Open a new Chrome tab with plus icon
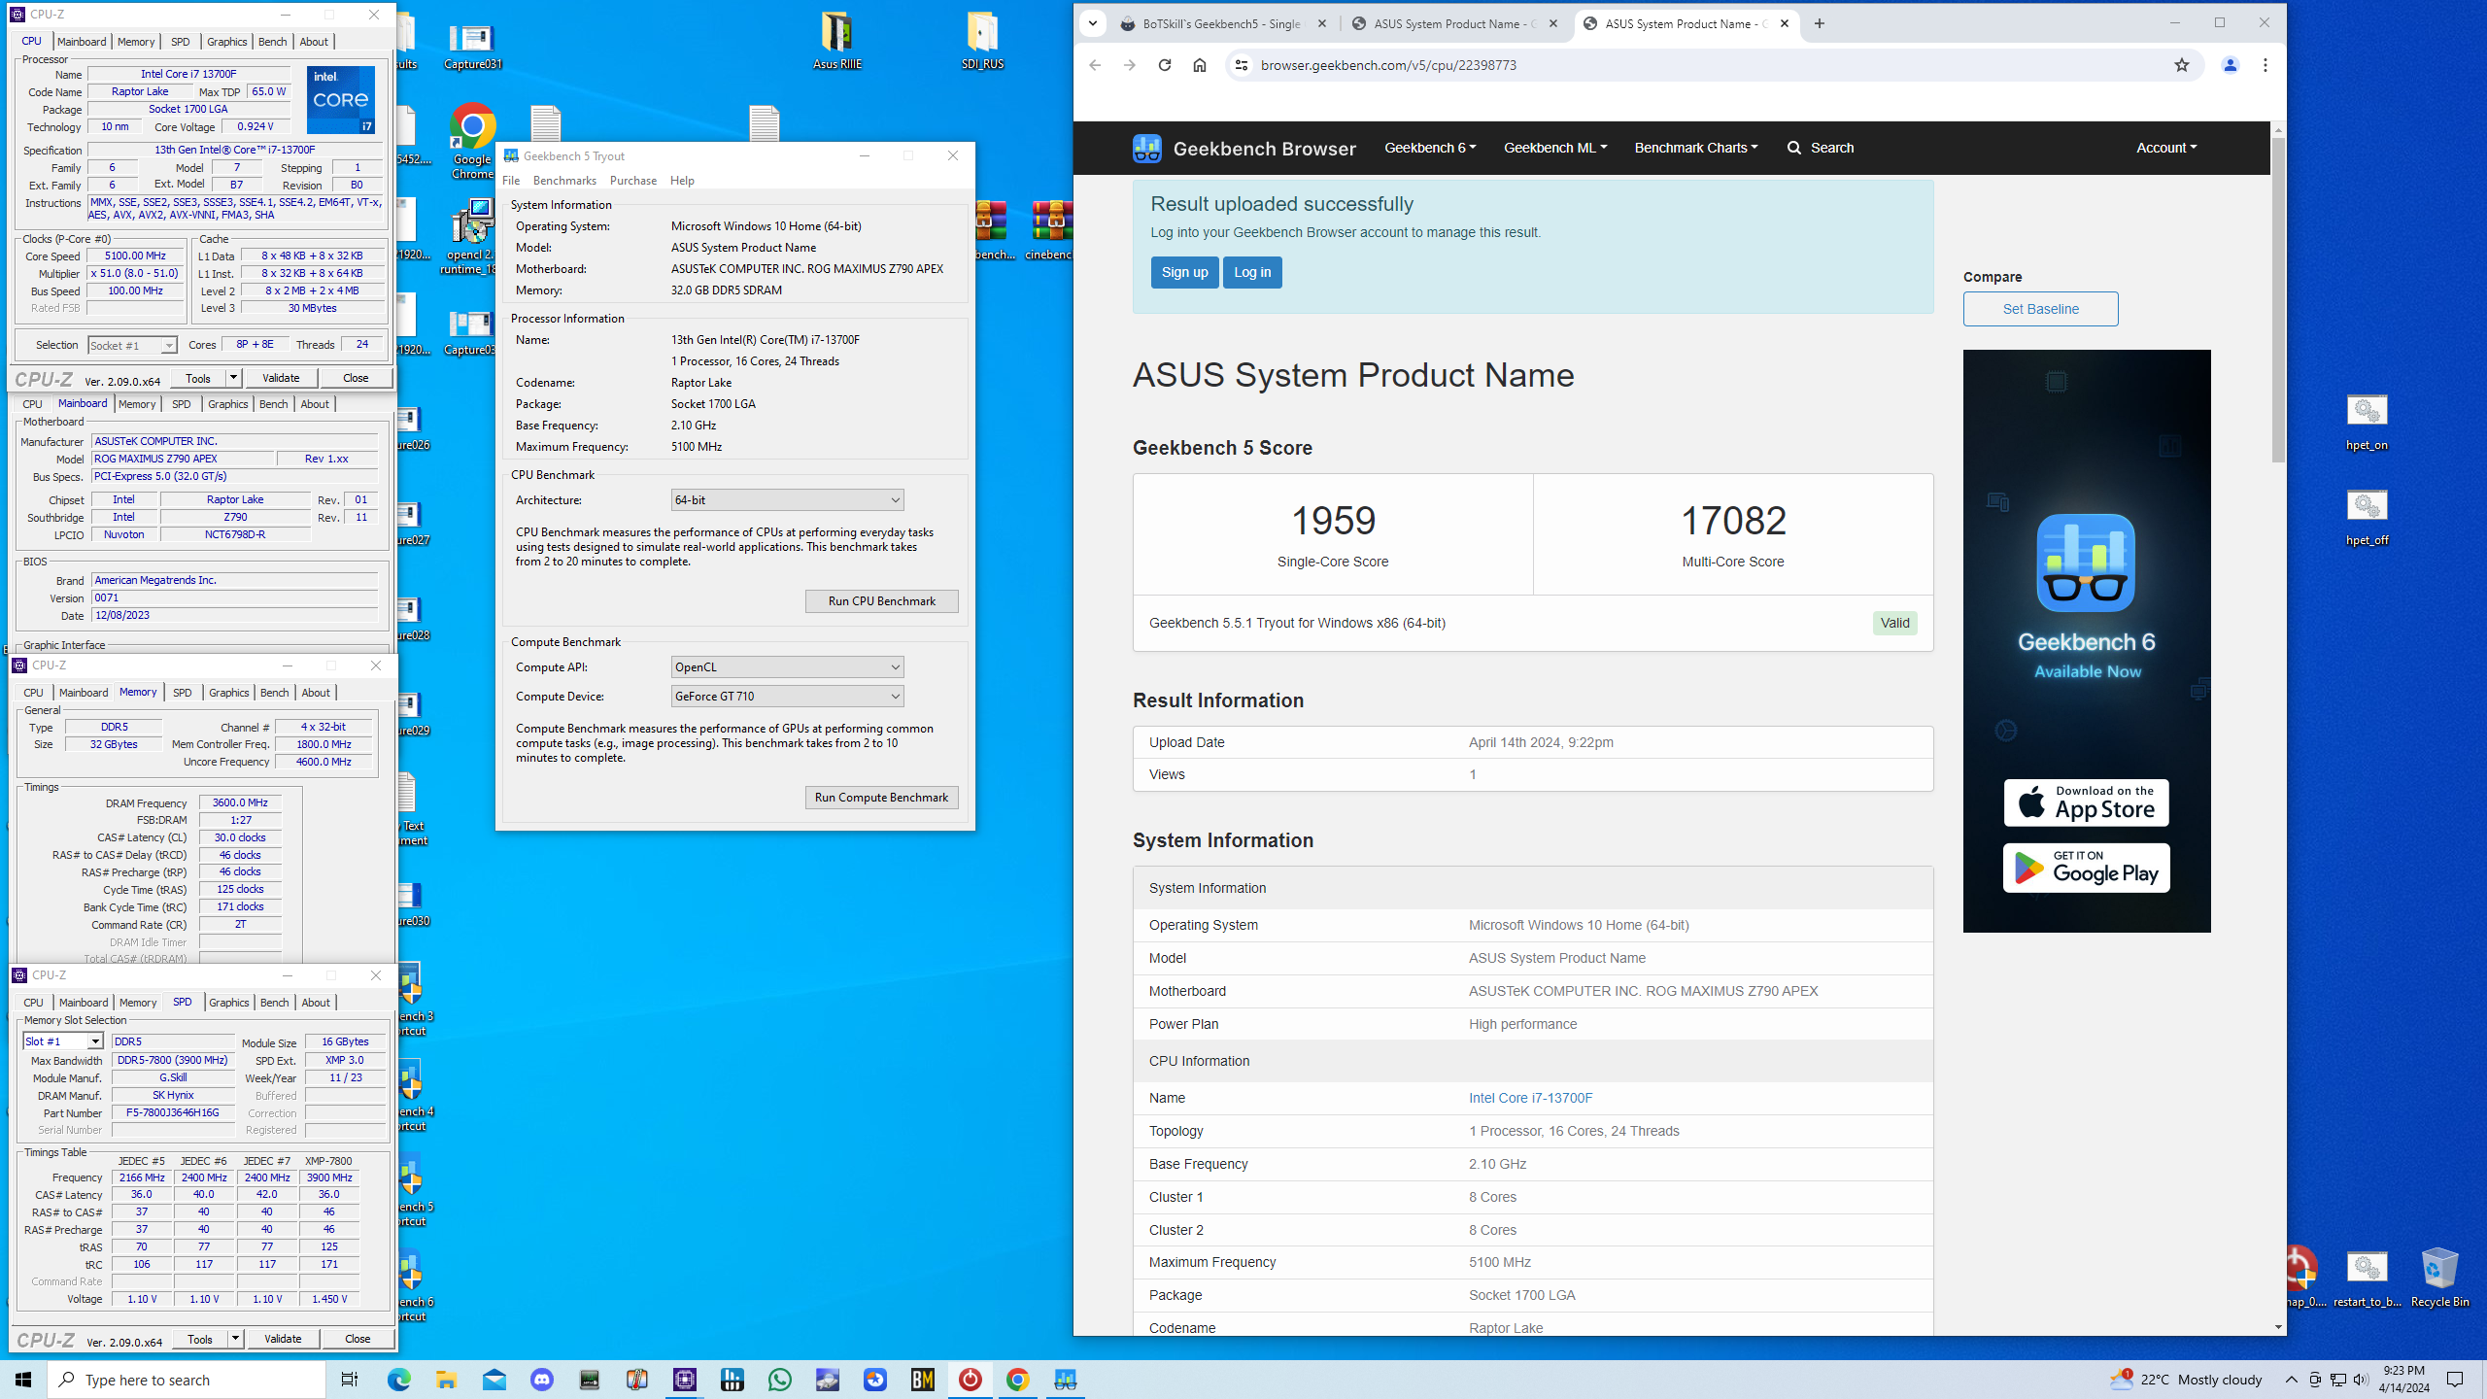Viewport: 2487px width, 1399px height. click(x=1820, y=23)
